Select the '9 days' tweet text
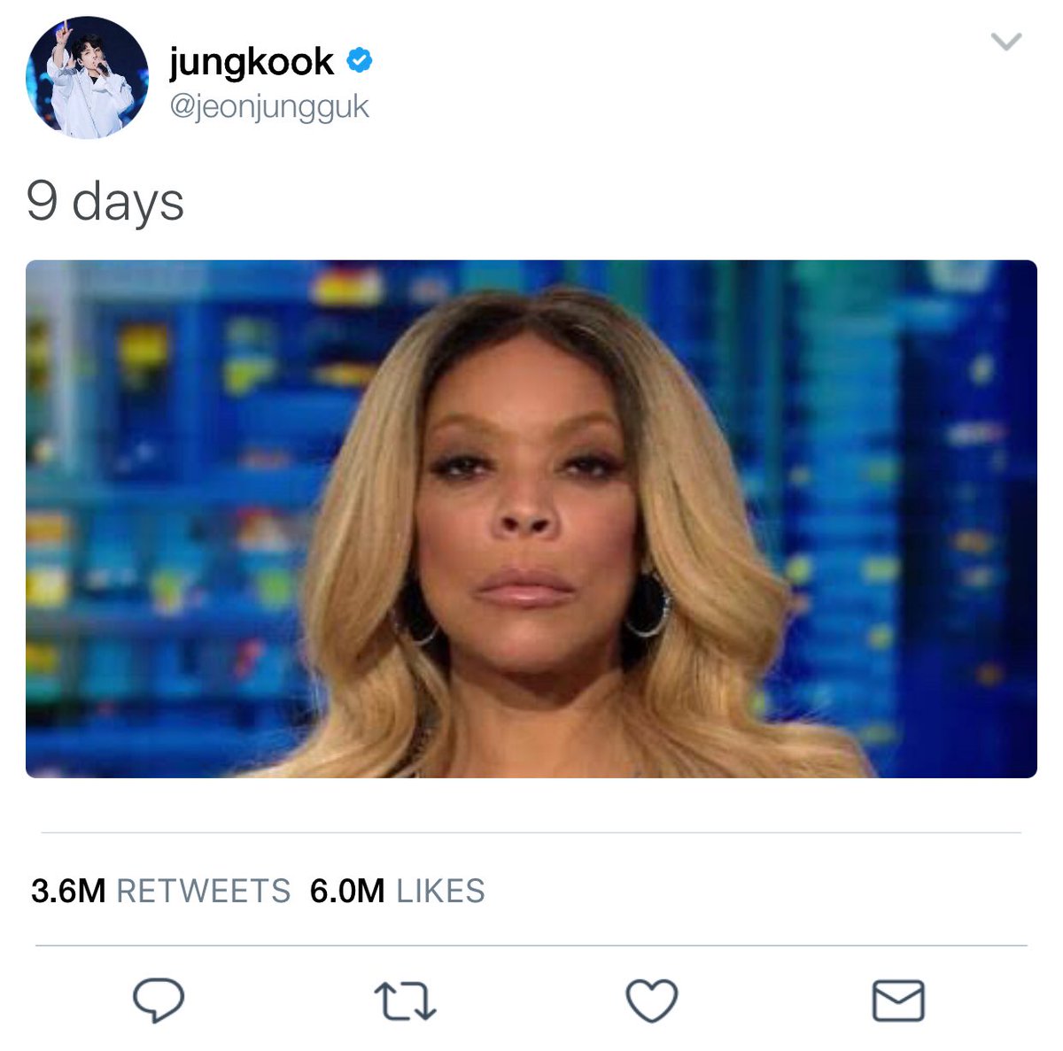The height and width of the screenshot is (1051, 1063). pyautogui.click(x=105, y=202)
